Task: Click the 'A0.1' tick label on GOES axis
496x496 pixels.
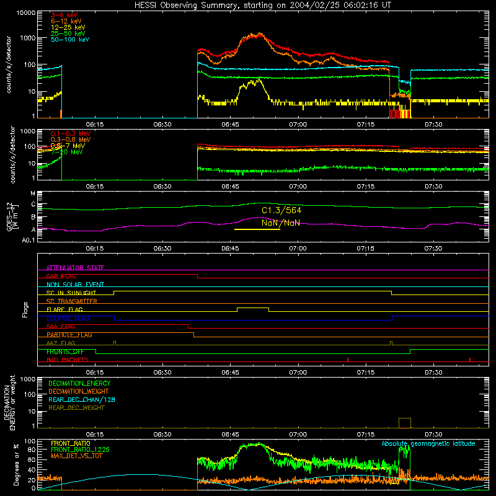Action: point(29,241)
